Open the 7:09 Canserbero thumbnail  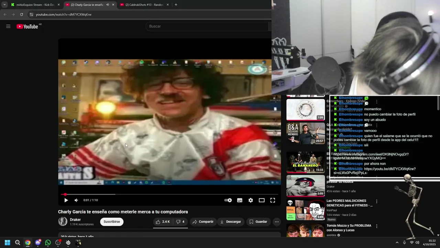[x=306, y=110]
